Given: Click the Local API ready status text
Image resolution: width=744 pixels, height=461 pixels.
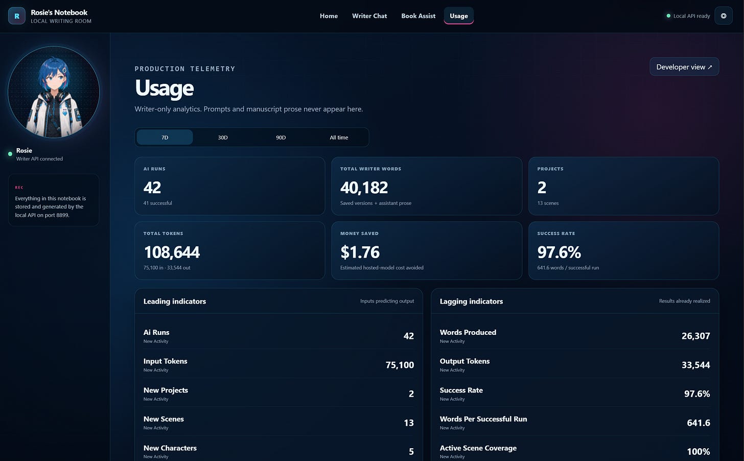Looking at the screenshot, I should pyautogui.click(x=692, y=16).
